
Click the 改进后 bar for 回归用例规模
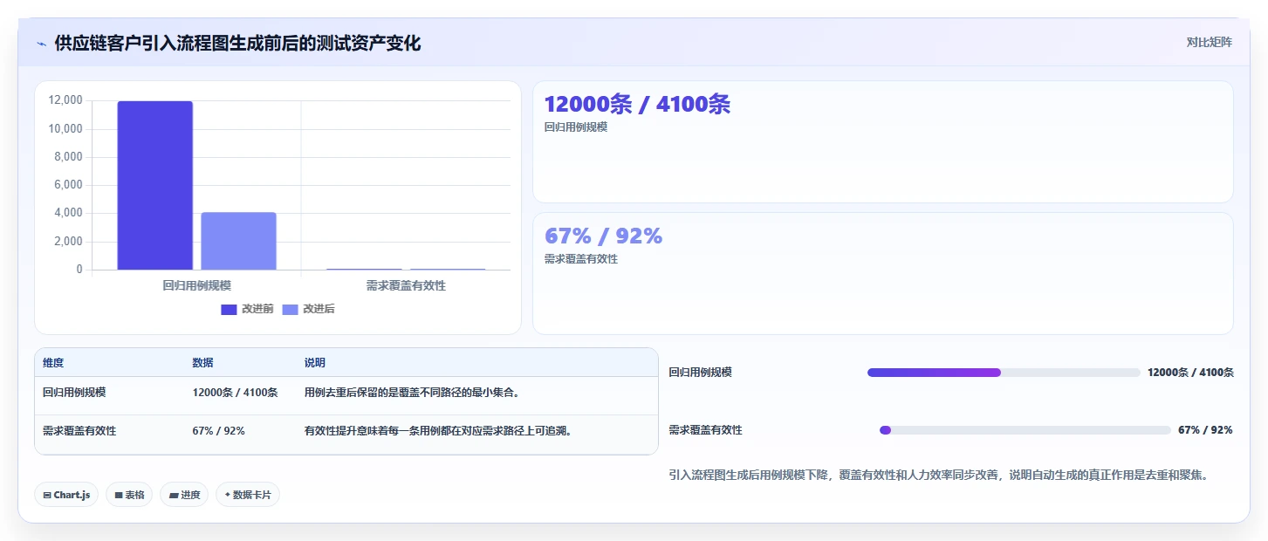tap(238, 241)
